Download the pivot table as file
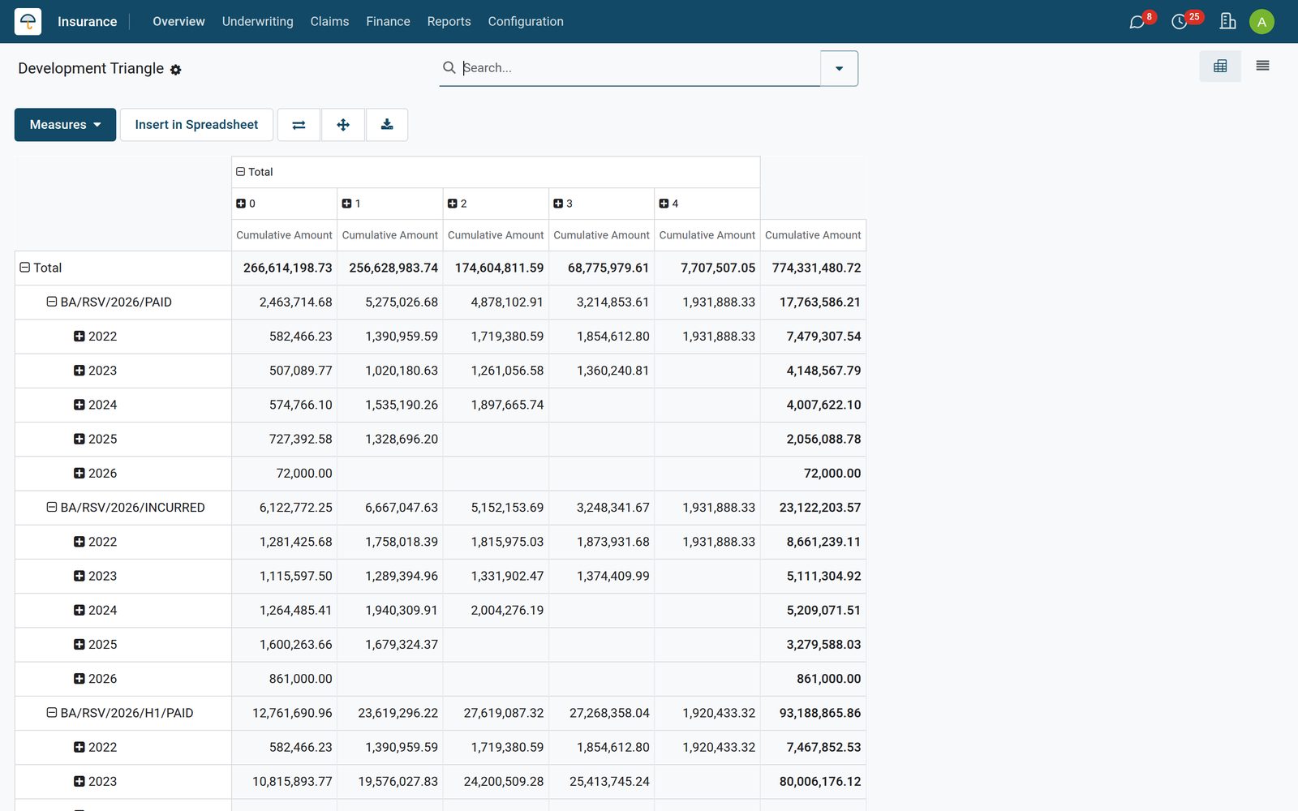This screenshot has height=811, width=1298. pos(387,125)
